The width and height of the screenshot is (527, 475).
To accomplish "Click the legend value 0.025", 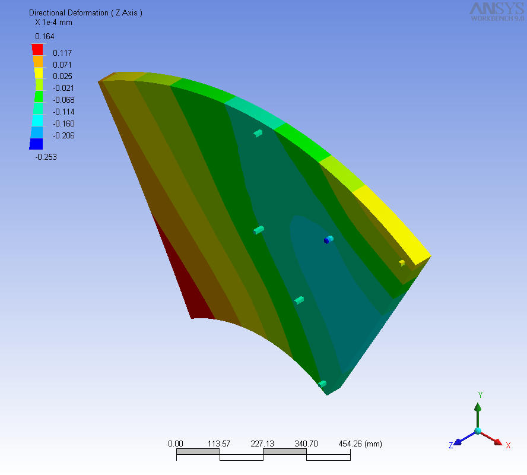I will coord(62,77).
